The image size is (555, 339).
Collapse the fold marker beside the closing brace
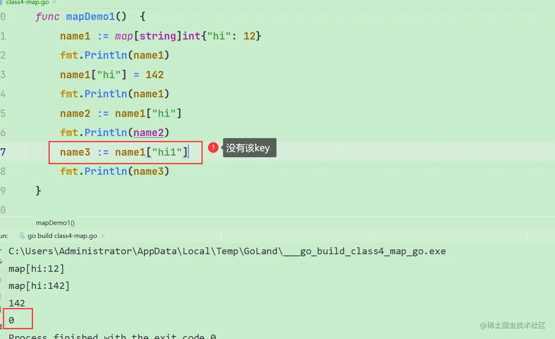31,190
